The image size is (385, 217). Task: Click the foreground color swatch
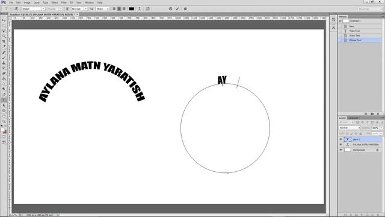pyautogui.click(x=2, y=130)
